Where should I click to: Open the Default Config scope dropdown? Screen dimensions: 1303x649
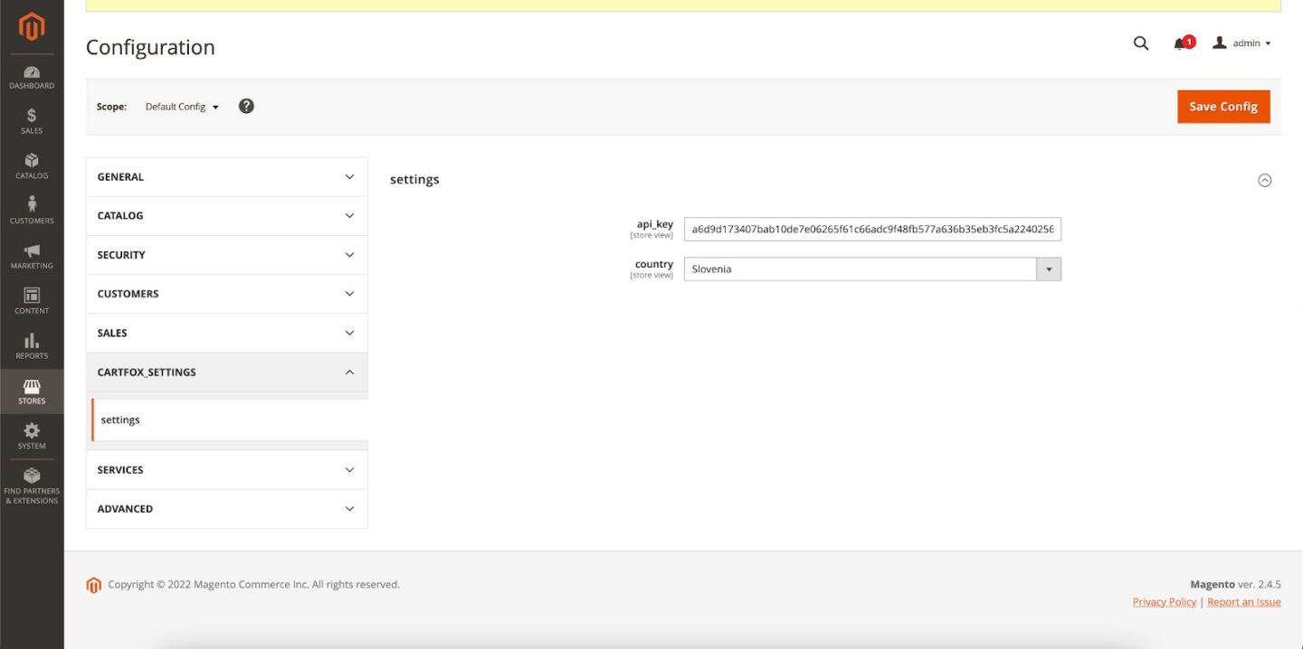tap(182, 107)
